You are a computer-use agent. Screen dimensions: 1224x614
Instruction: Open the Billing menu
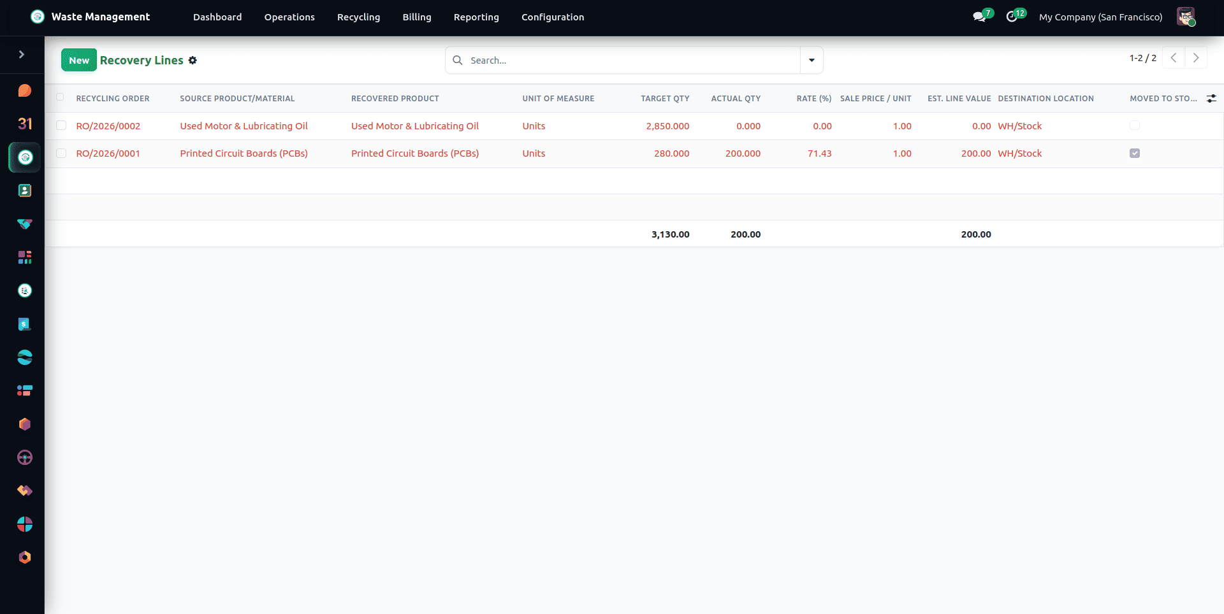[417, 17]
